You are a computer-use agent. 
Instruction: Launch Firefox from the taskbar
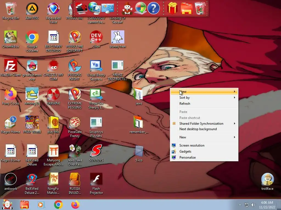[x=75, y=205]
